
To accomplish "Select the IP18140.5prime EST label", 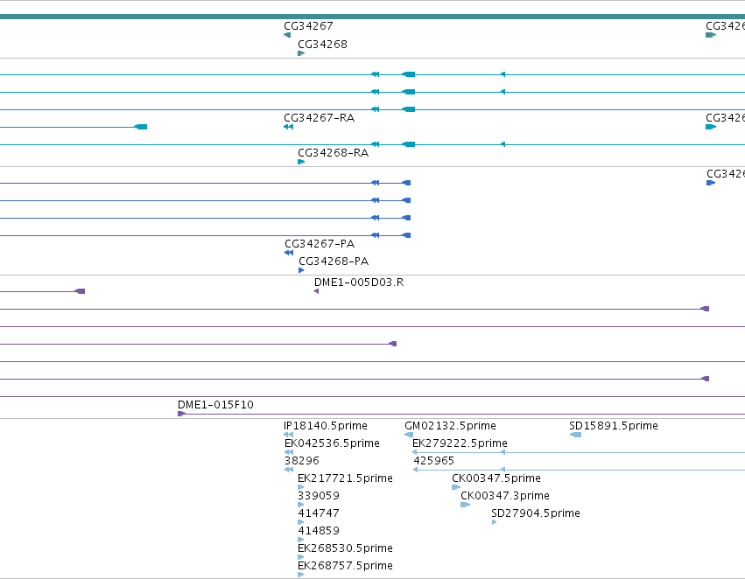I will (x=325, y=426).
